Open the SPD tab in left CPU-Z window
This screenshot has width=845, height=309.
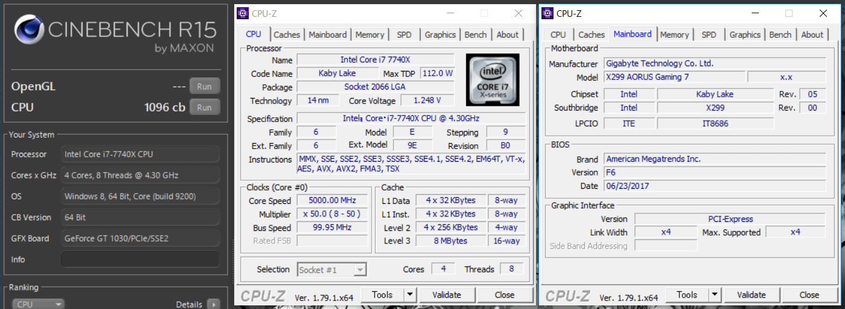(x=404, y=35)
